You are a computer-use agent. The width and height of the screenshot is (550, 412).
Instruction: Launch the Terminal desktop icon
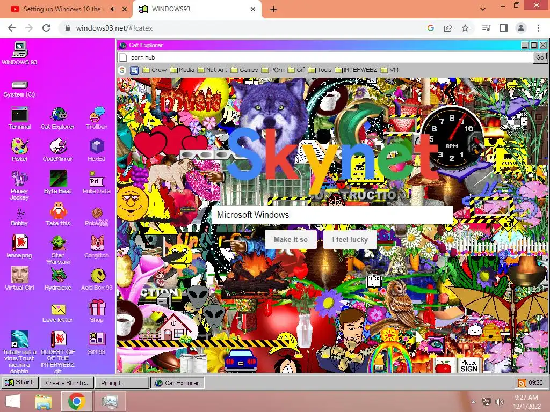point(20,119)
